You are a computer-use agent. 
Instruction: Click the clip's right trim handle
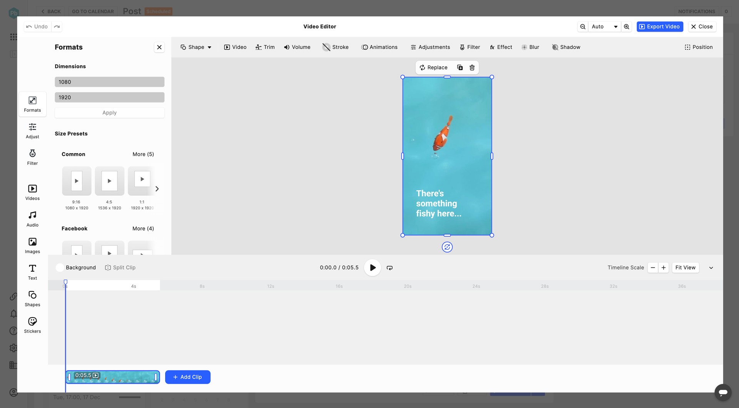(156, 377)
